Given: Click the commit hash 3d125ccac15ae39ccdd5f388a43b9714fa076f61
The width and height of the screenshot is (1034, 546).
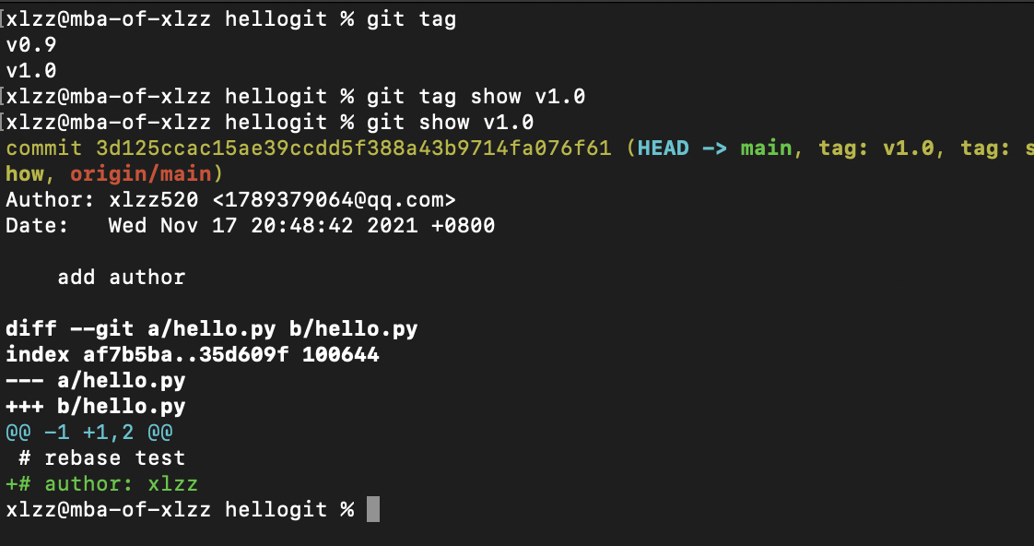Looking at the screenshot, I should pyautogui.click(x=354, y=148).
